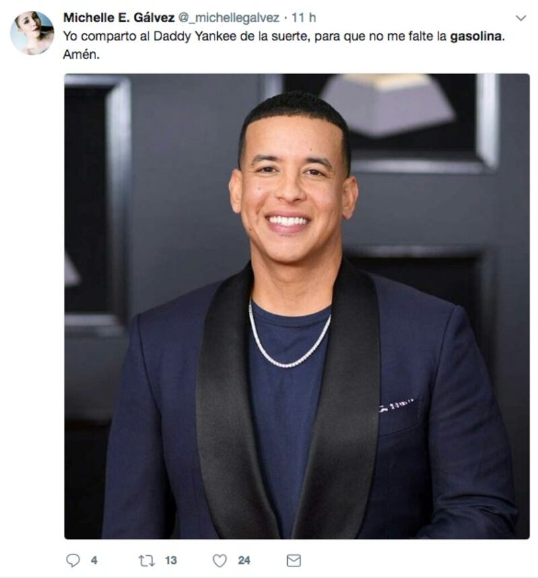
Task: Click the reply count number 4
Action: point(94,560)
